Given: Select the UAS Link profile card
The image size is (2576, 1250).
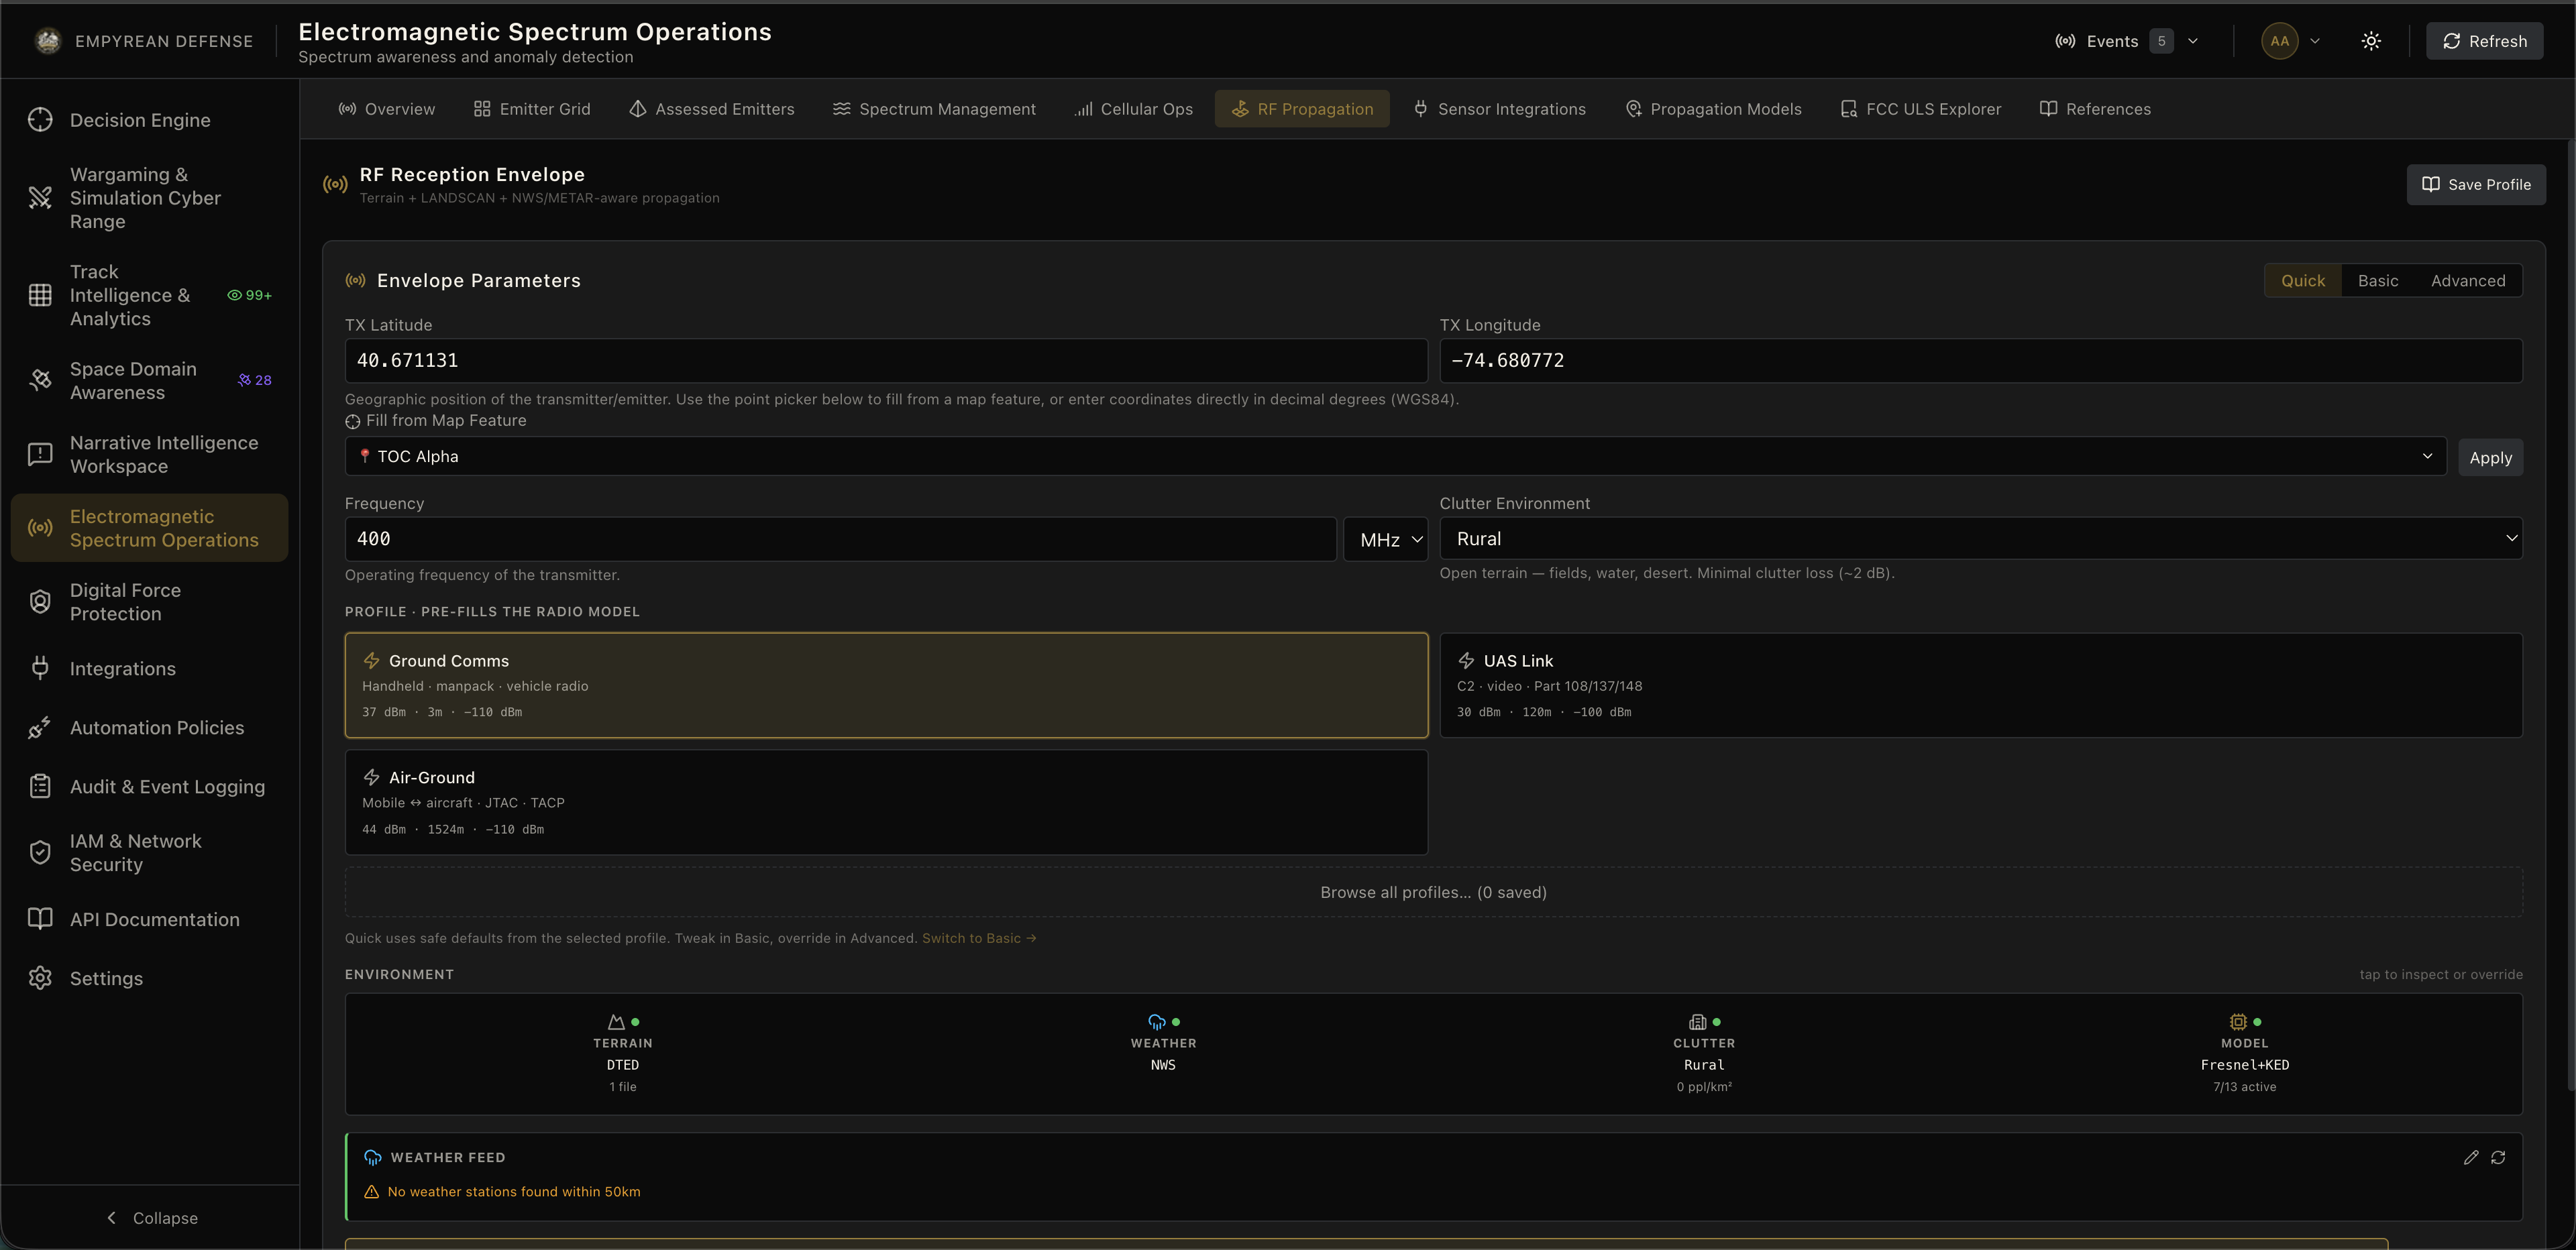Looking at the screenshot, I should (1981, 685).
